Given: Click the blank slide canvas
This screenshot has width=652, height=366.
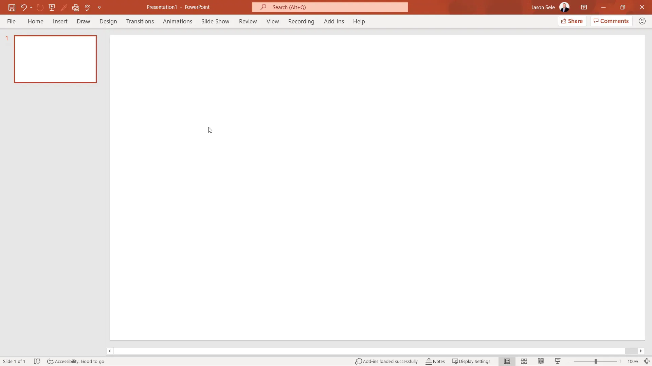Looking at the screenshot, I should click(377, 188).
